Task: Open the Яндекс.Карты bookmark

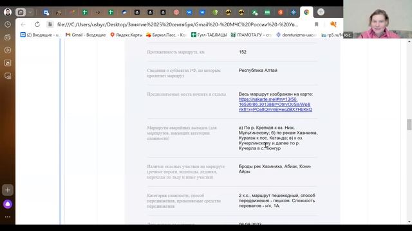Action: point(126,35)
